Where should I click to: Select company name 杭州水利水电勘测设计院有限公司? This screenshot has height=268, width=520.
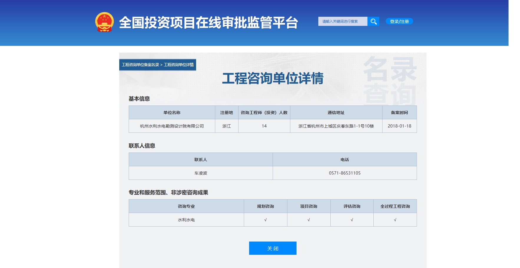coord(172,126)
